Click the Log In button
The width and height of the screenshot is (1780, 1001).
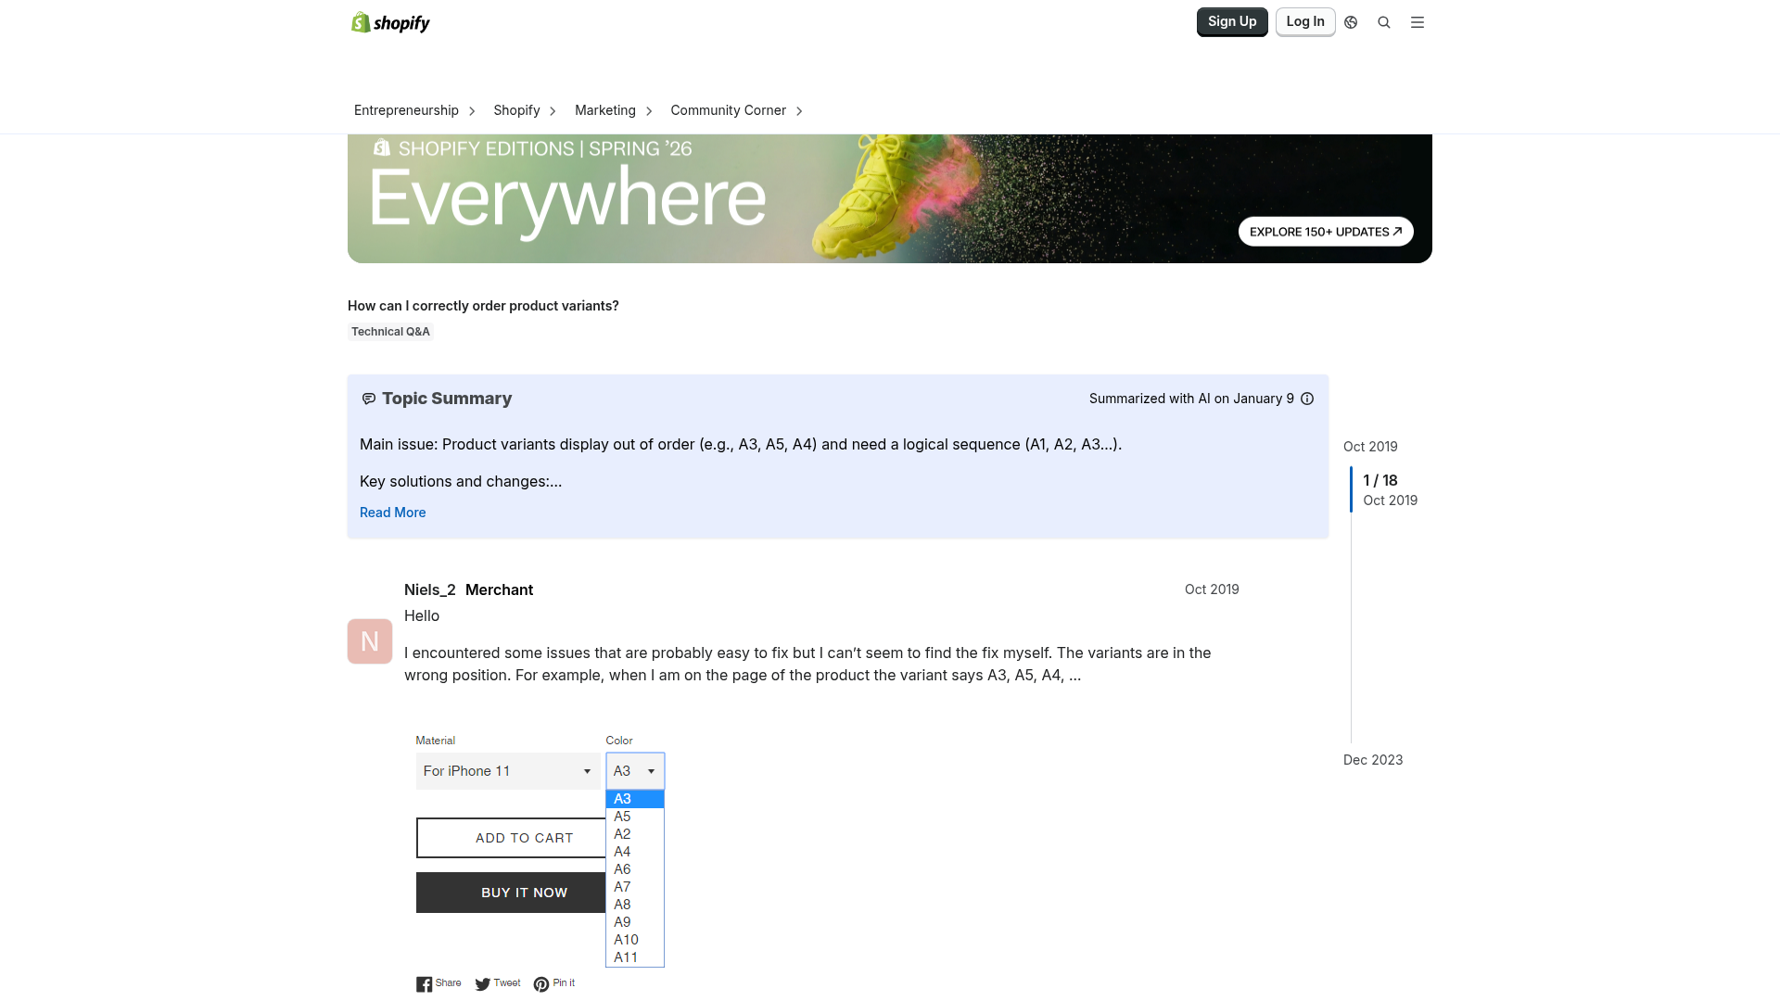[x=1305, y=21]
